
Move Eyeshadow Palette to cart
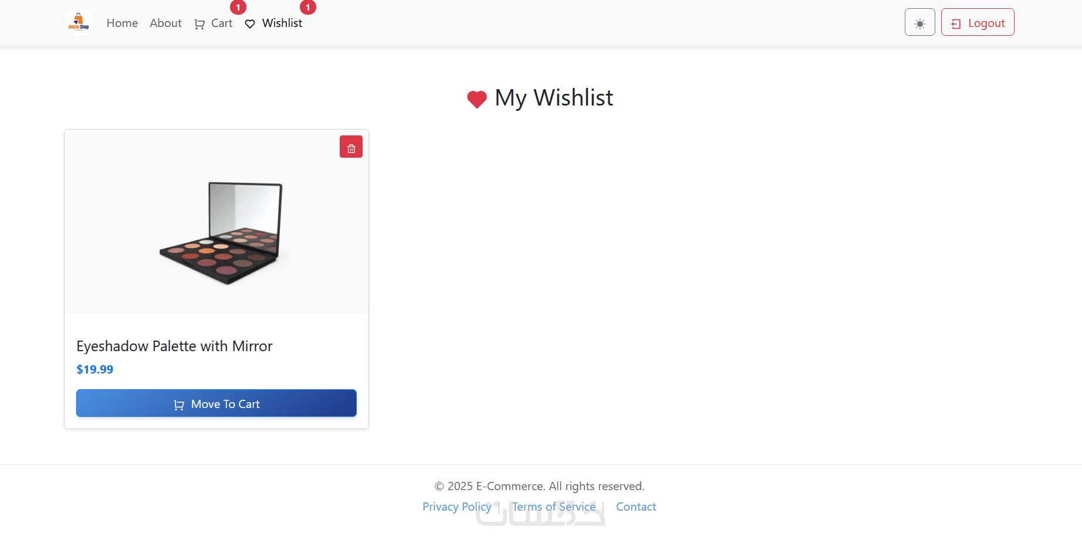217,403
